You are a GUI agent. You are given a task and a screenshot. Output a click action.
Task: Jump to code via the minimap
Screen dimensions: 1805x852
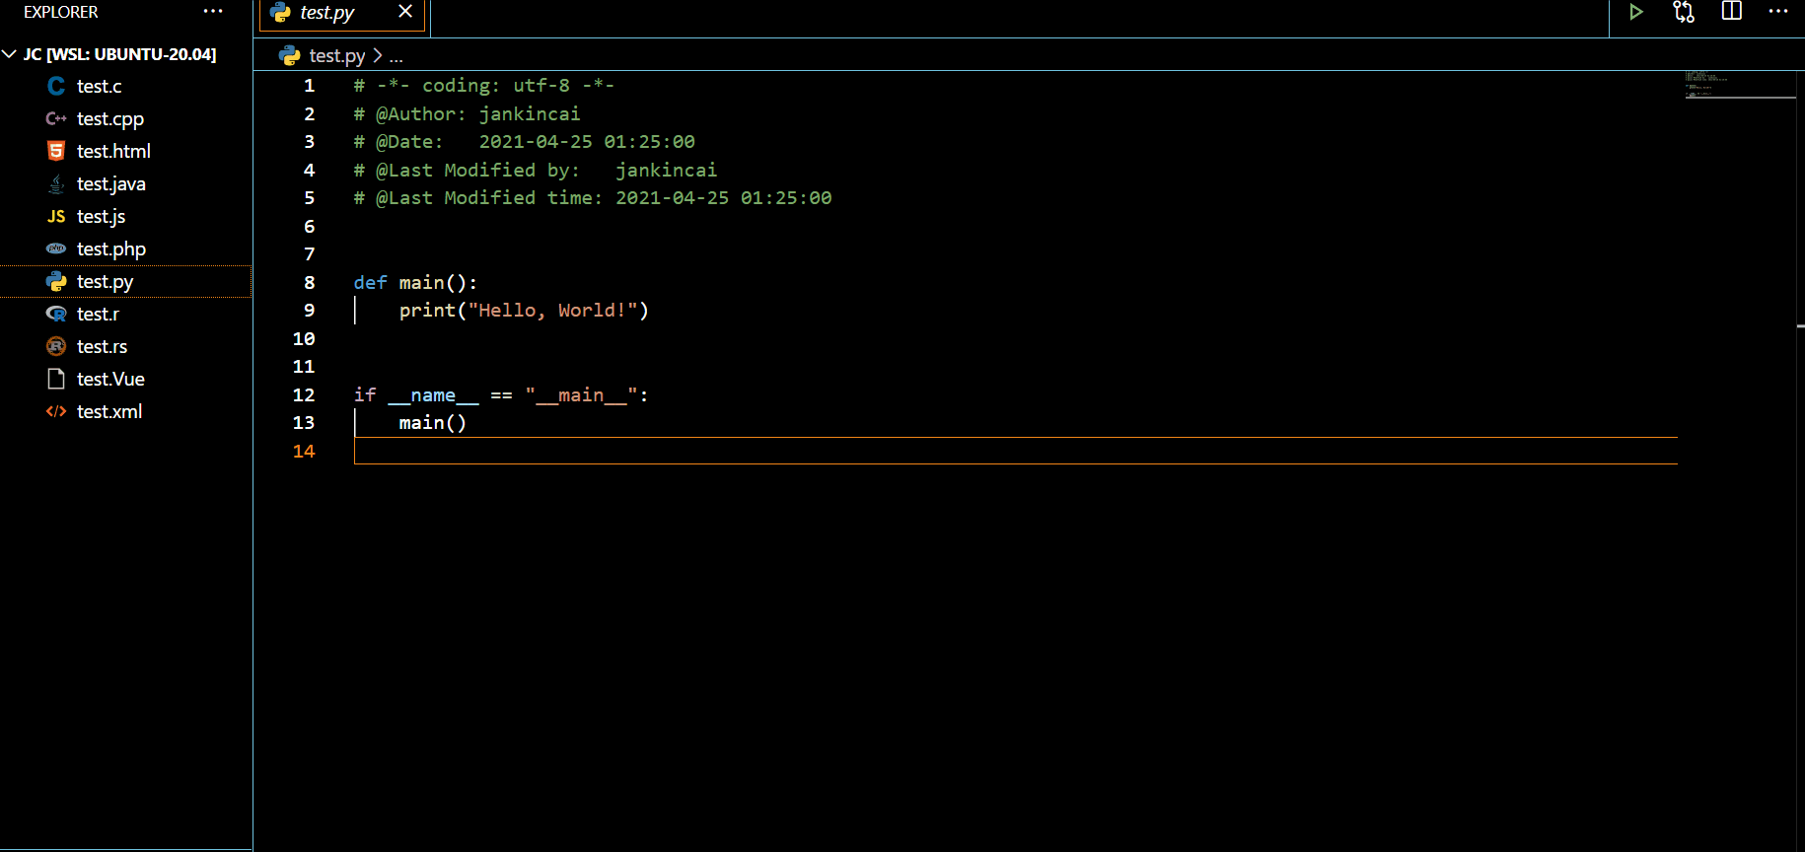click(x=1740, y=85)
